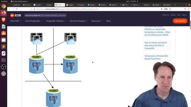Go back to the previous page
The height and width of the screenshot is (107, 191).
(10, 9)
